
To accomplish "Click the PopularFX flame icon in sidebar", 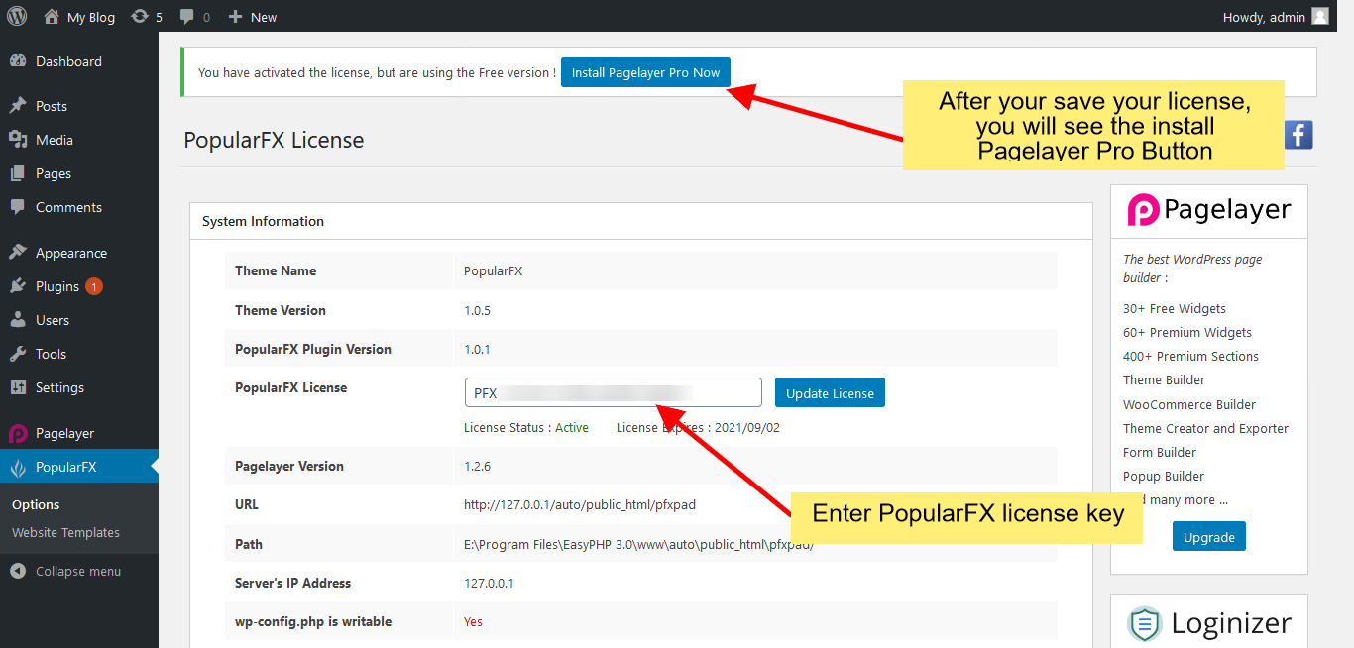I will pyautogui.click(x=18, y=467).
